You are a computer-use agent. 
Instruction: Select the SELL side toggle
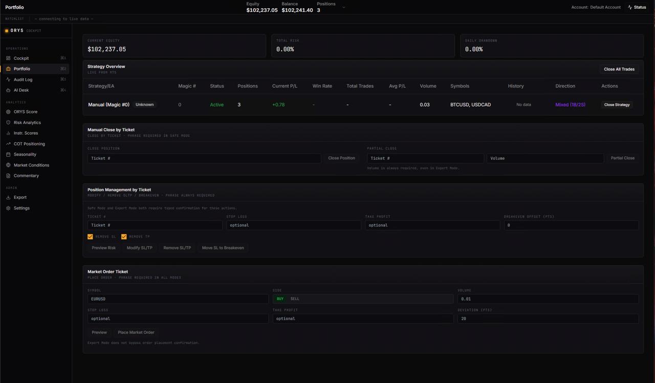[x=295, y=299]
